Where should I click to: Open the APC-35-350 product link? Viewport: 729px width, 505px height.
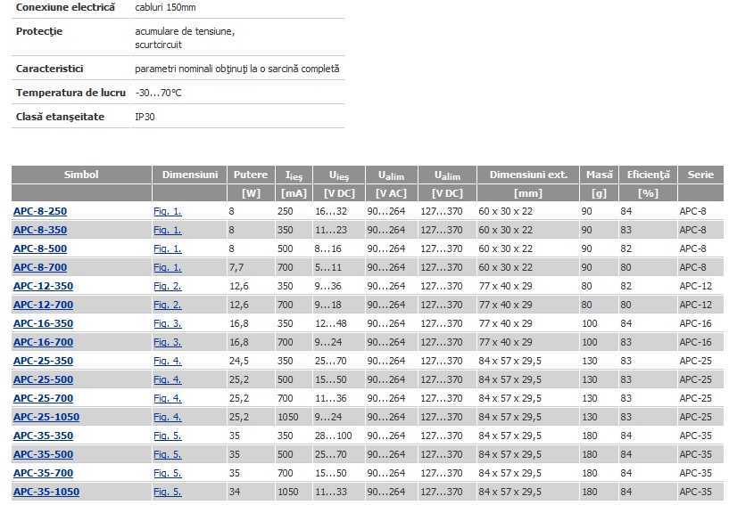tap(43, 436)
